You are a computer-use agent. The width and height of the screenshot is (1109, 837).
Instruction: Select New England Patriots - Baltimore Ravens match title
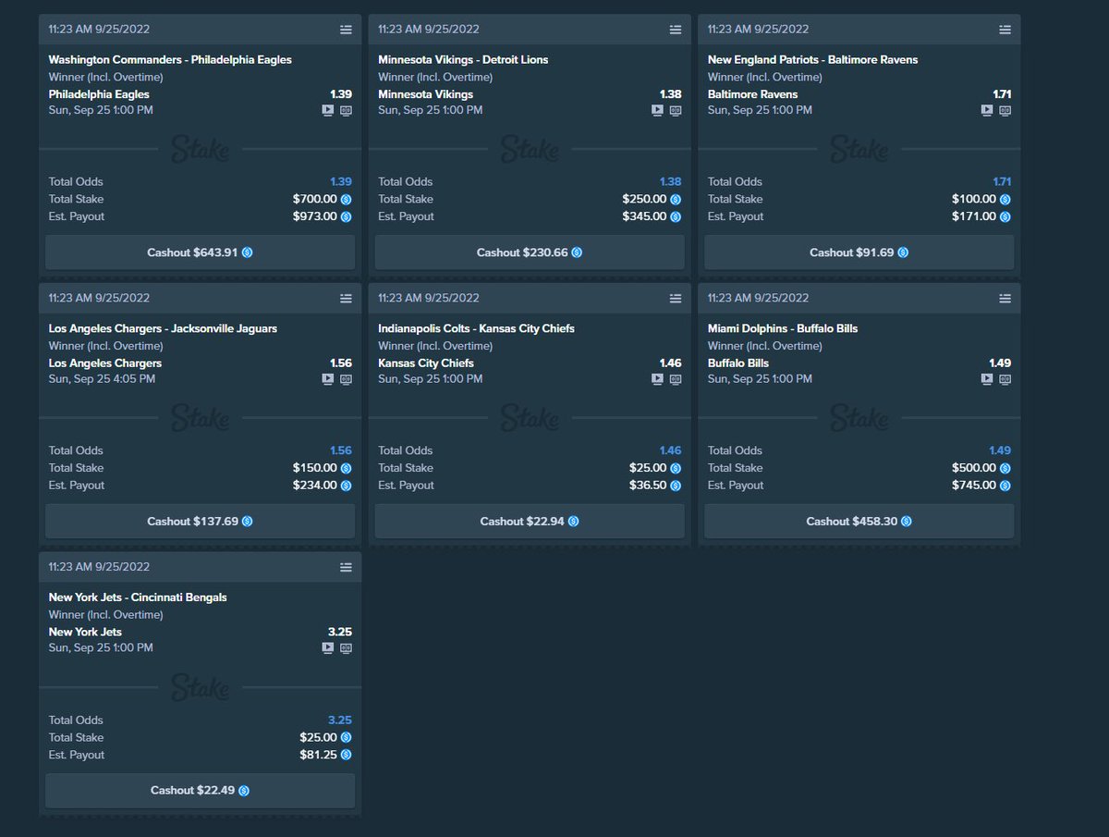(x=812, y=60)
